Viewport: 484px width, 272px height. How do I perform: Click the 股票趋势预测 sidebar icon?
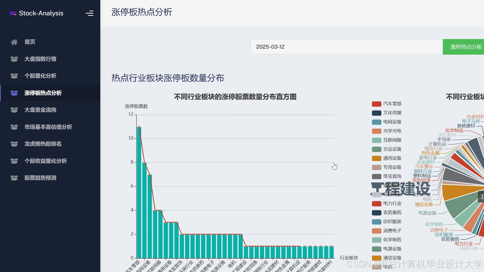pyautogui.click(x=14, y=178)
